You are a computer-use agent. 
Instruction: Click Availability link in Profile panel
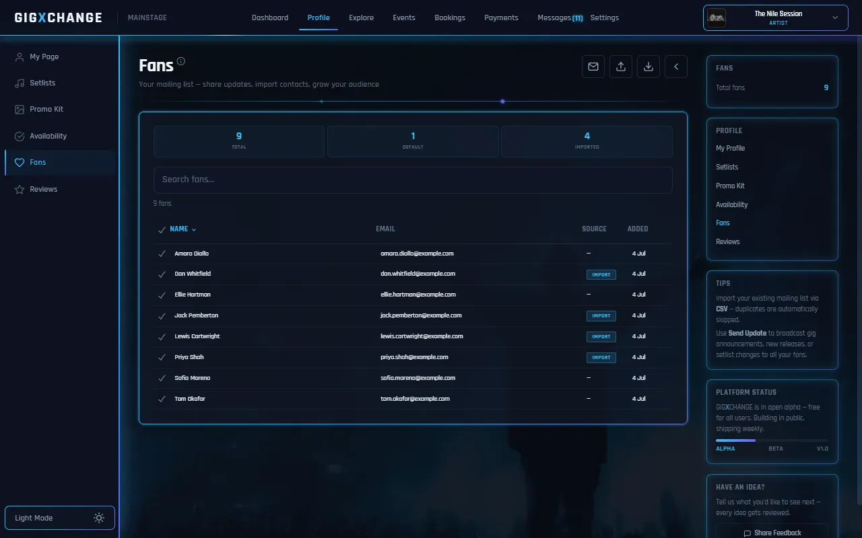731,204
